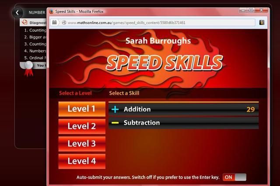280x186 pixels.
Task: Select the Addition skill row
Action: coord(184,109)
